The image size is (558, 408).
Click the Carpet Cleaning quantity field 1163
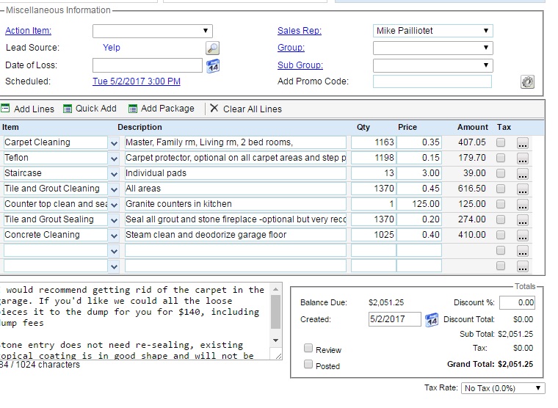(x=373, y=142)
